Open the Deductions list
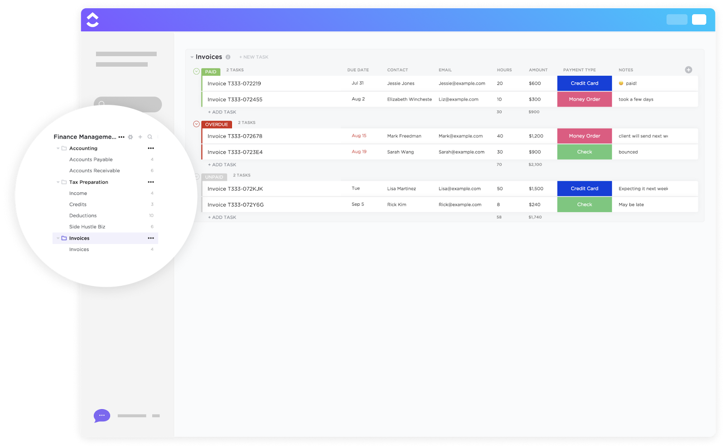 click(x=82, y=215)
